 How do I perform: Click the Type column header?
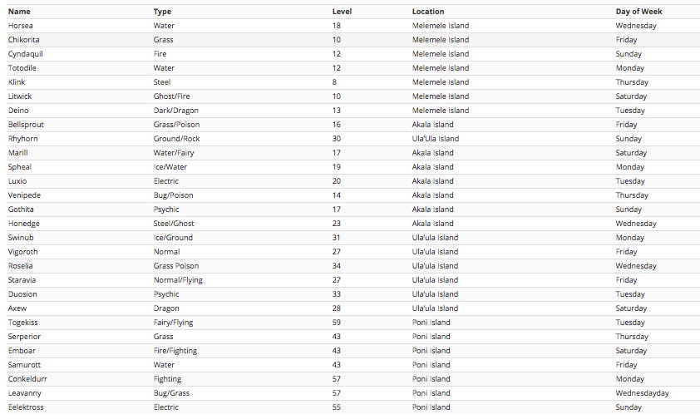[x=163, y=12]
